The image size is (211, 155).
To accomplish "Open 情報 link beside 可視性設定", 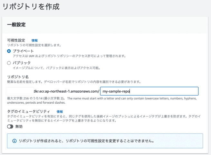I will 34,40.
